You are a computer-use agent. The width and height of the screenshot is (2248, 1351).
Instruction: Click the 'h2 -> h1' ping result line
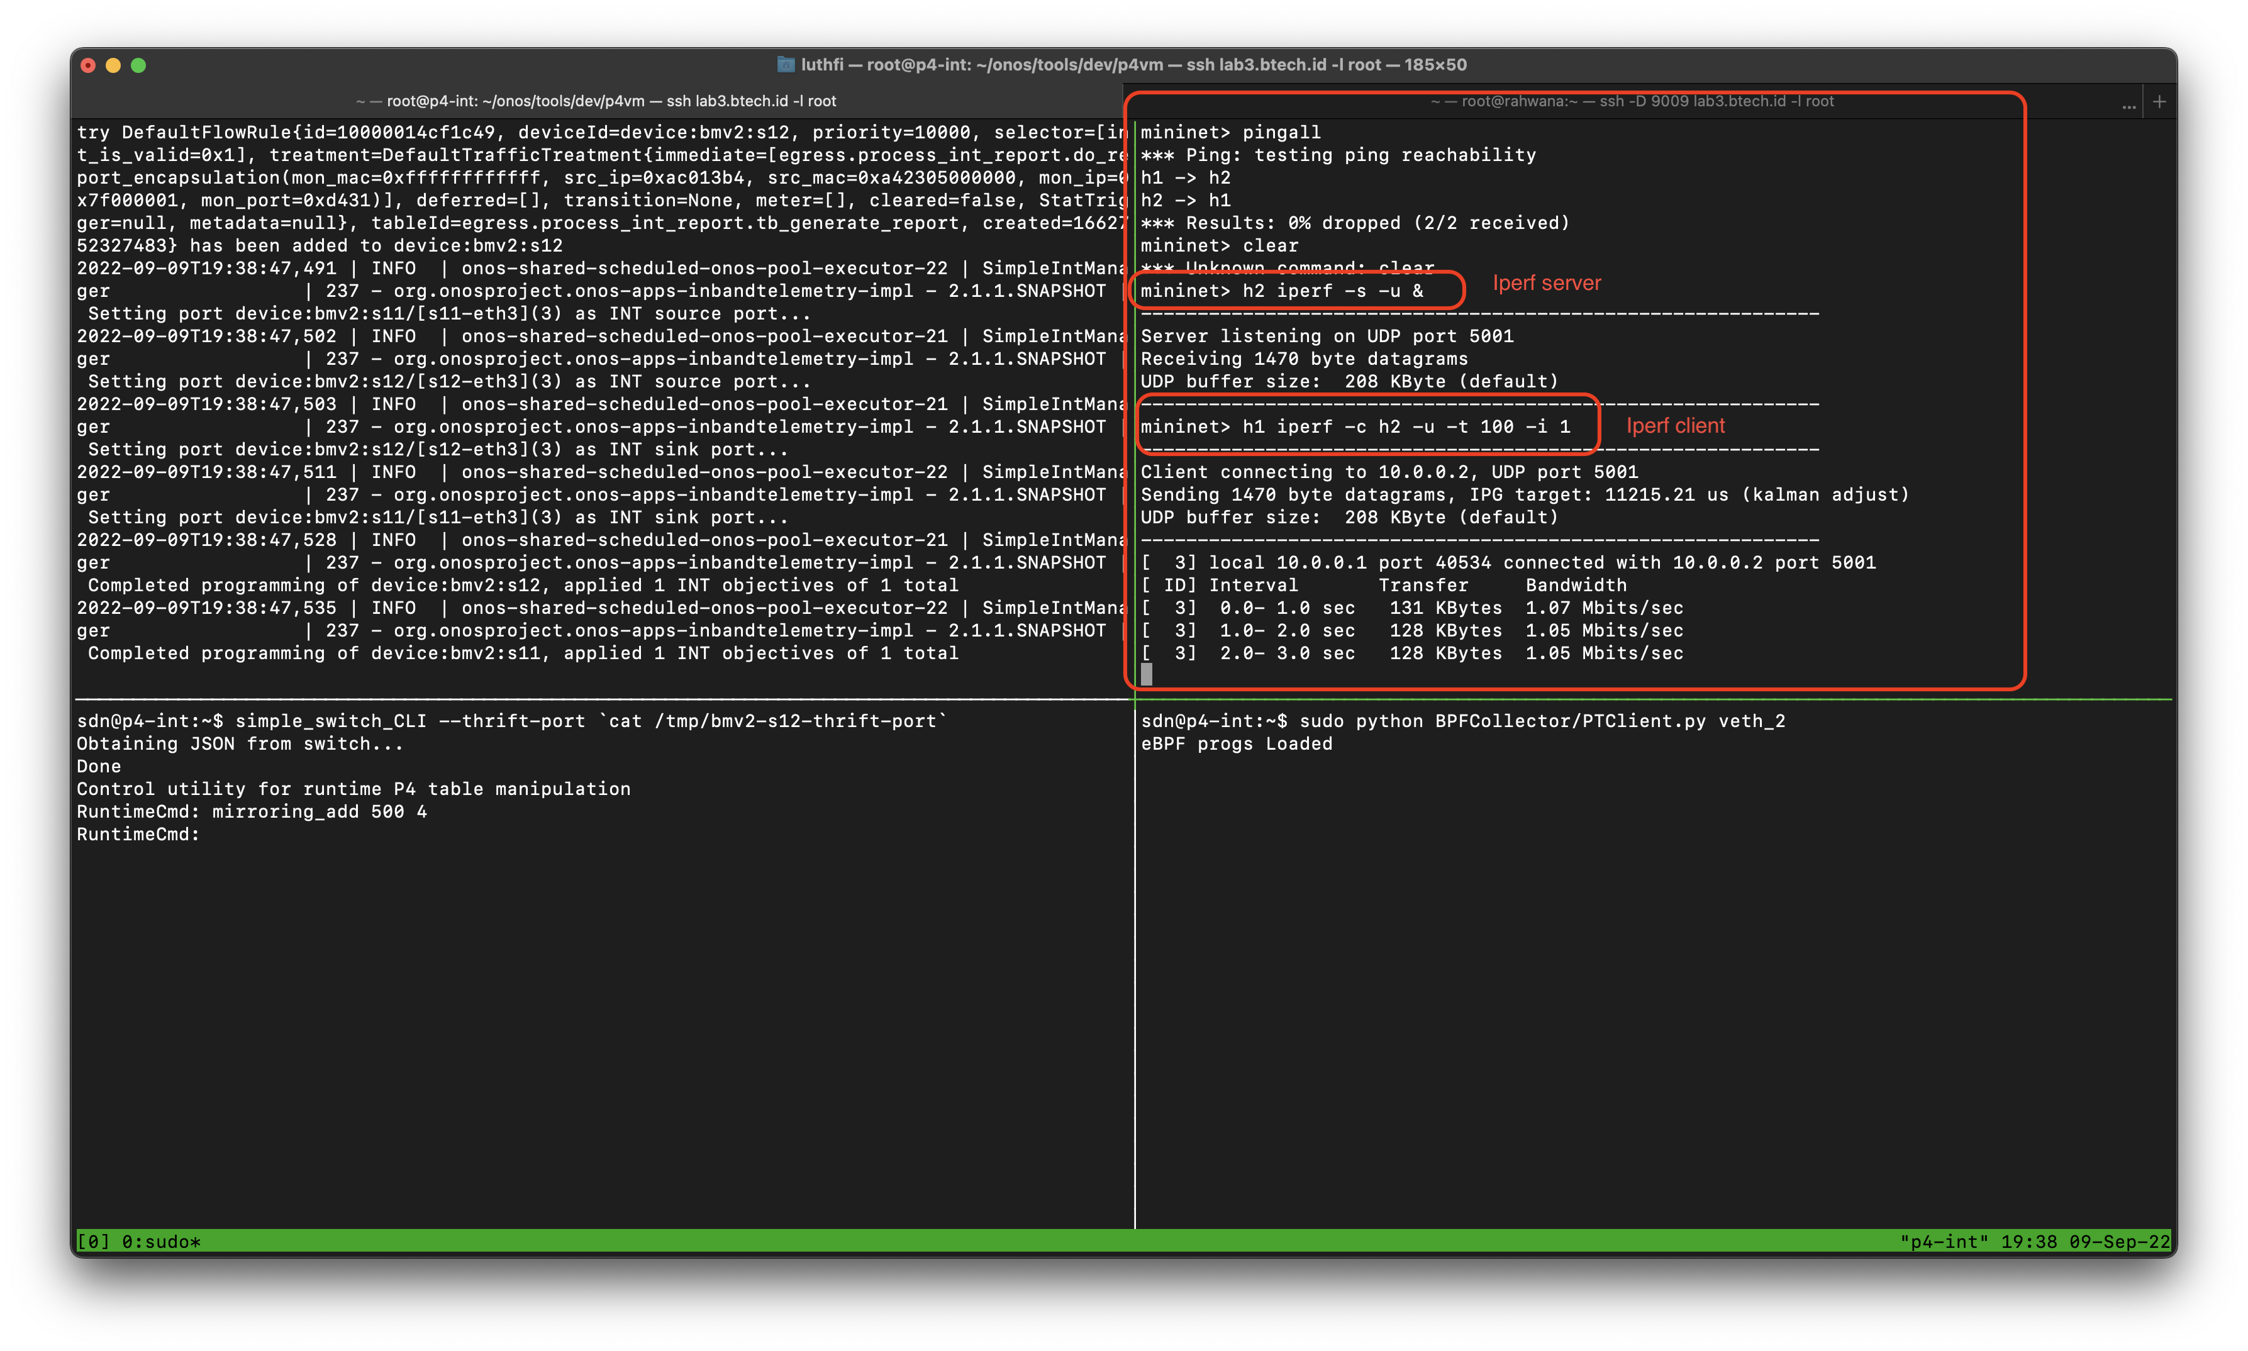pos(1185,201)
